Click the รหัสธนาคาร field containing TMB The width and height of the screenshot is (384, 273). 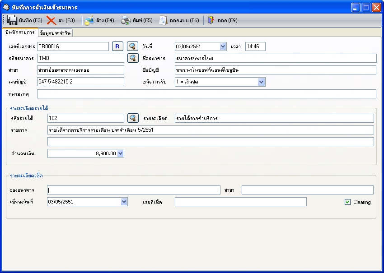(x=81, y=58)
